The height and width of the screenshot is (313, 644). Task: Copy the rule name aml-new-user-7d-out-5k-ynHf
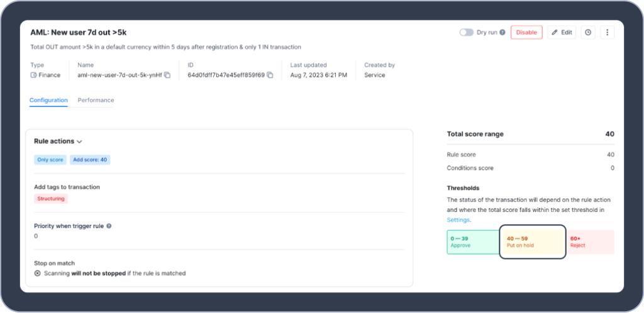(167, 75)
